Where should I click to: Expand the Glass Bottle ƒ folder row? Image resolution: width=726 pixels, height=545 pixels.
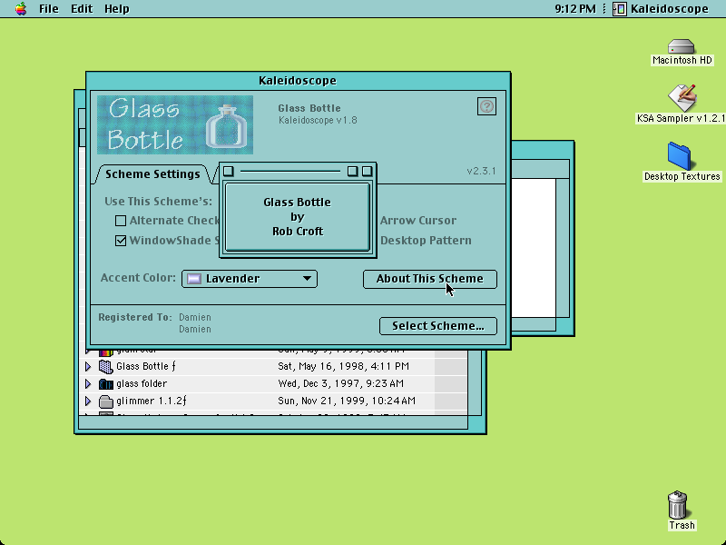pyautogui.click(x=88, y=367)
